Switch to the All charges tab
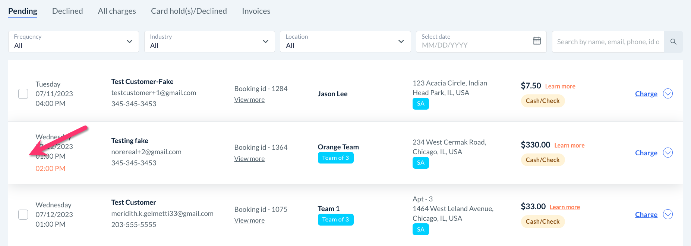 (x=117, y=11)
